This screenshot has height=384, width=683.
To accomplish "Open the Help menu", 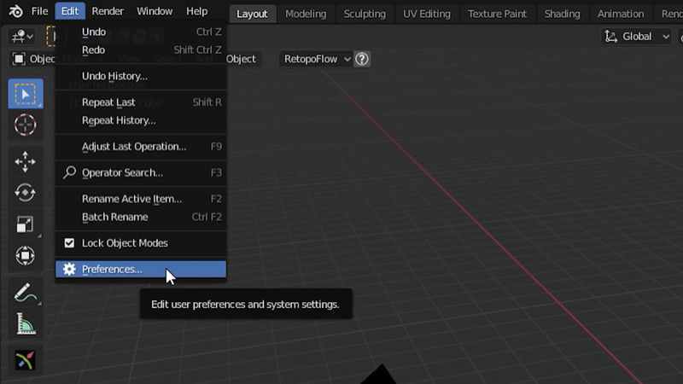I will click(x=197, y=11).
